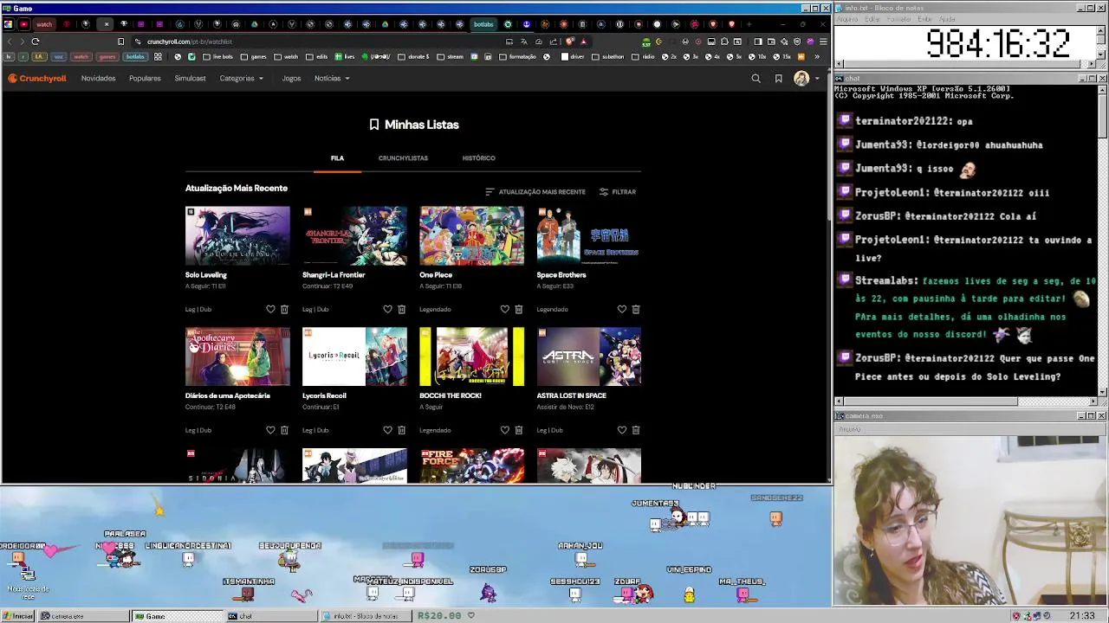This screenshot has height=623, width=1109.
Task: Open the subathon bookmark folder
Action: pyautogui.click(x=607, y=57)
